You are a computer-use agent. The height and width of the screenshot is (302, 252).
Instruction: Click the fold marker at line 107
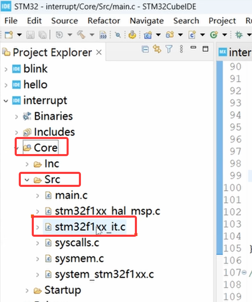[244, 272]
